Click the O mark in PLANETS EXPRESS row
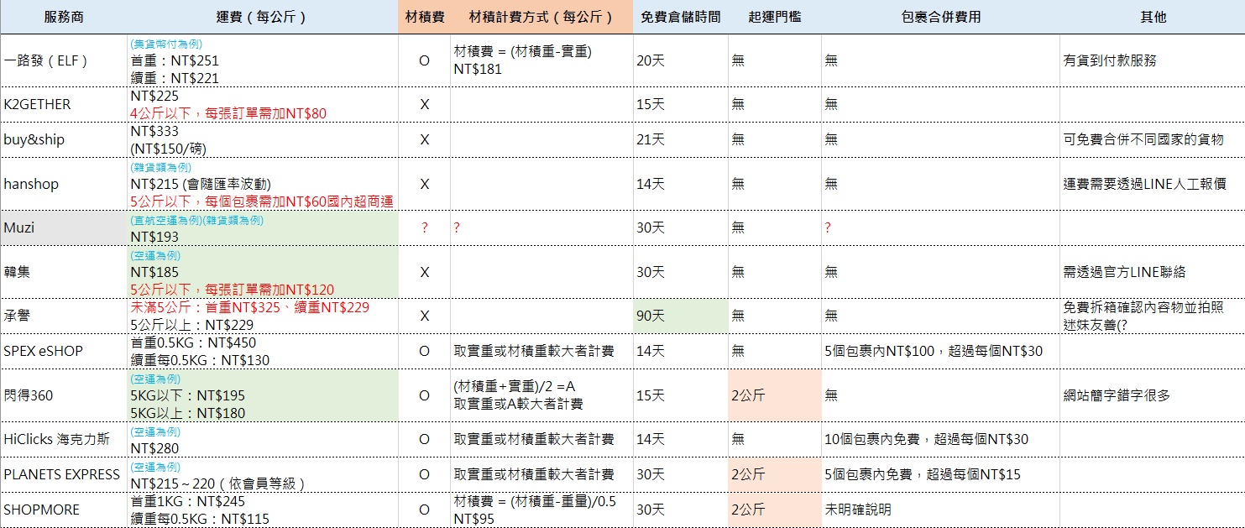1245x528 pixels. 424,474
